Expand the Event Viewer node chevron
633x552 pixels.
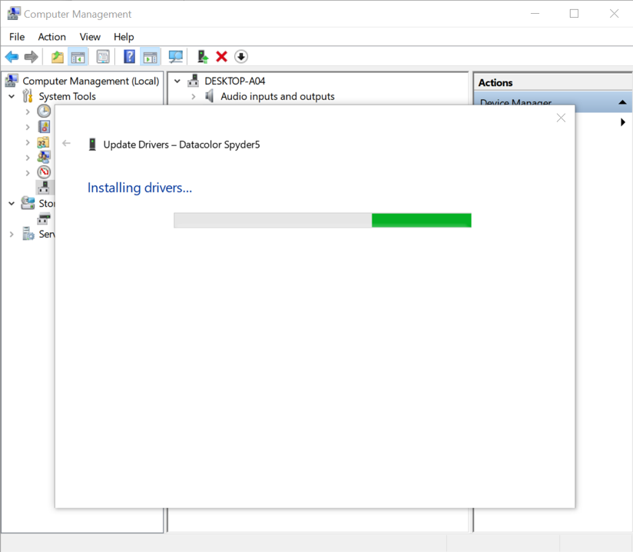pos(28,128)
